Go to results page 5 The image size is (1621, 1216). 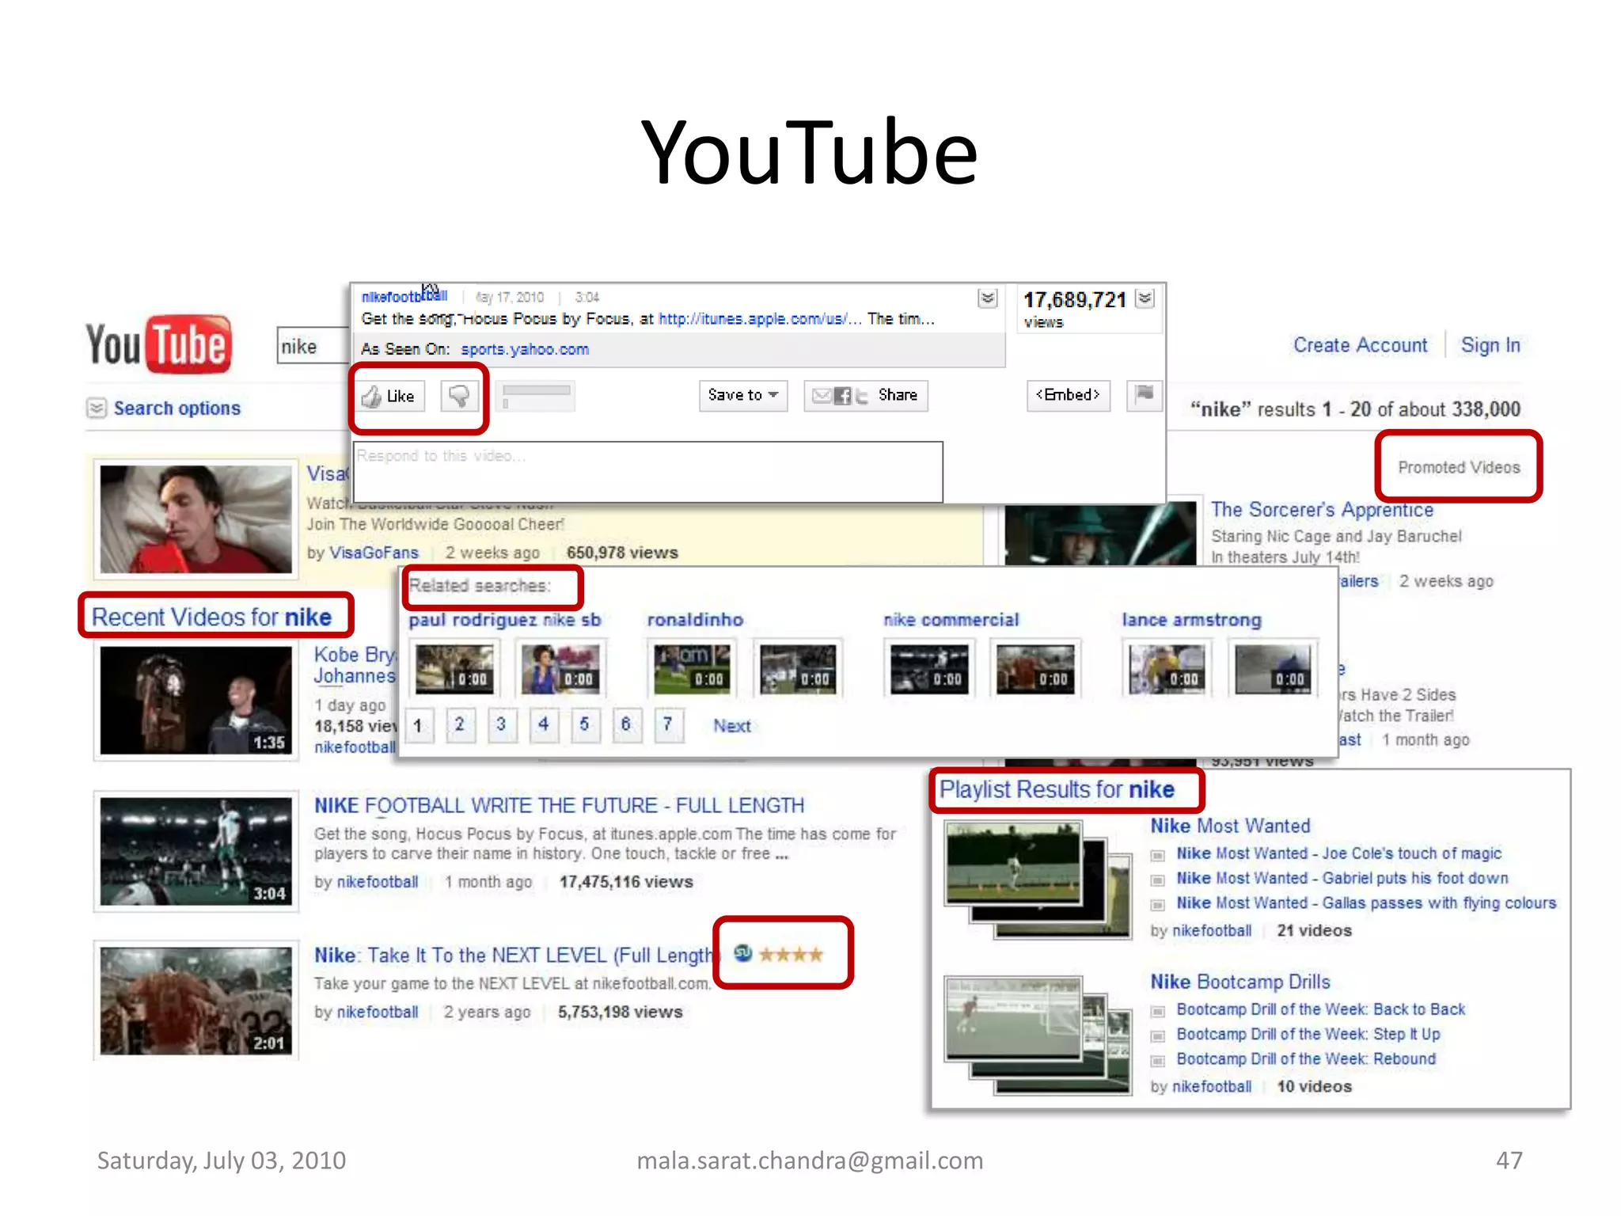click(x=584, y=724)
